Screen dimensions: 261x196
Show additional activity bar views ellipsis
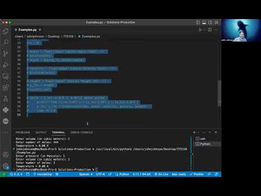pyautogui.click(x=5, y=132)
